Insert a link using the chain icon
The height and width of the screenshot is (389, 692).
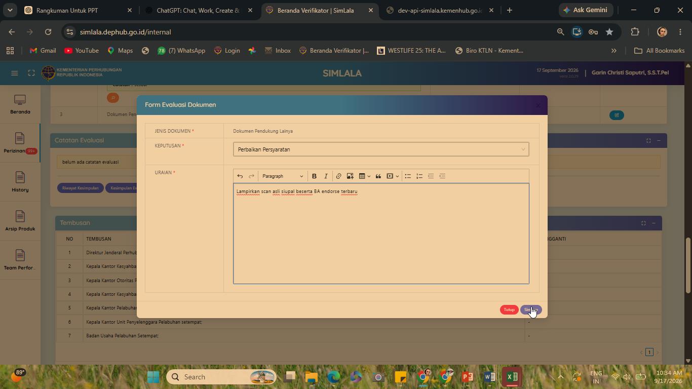338,176
